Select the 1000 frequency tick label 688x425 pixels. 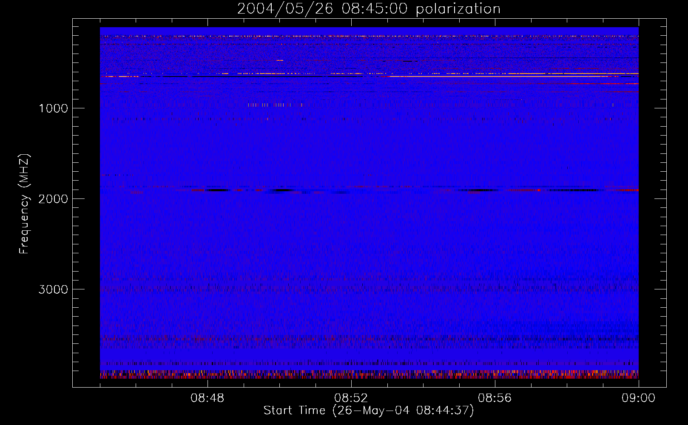tap(53, 108)
